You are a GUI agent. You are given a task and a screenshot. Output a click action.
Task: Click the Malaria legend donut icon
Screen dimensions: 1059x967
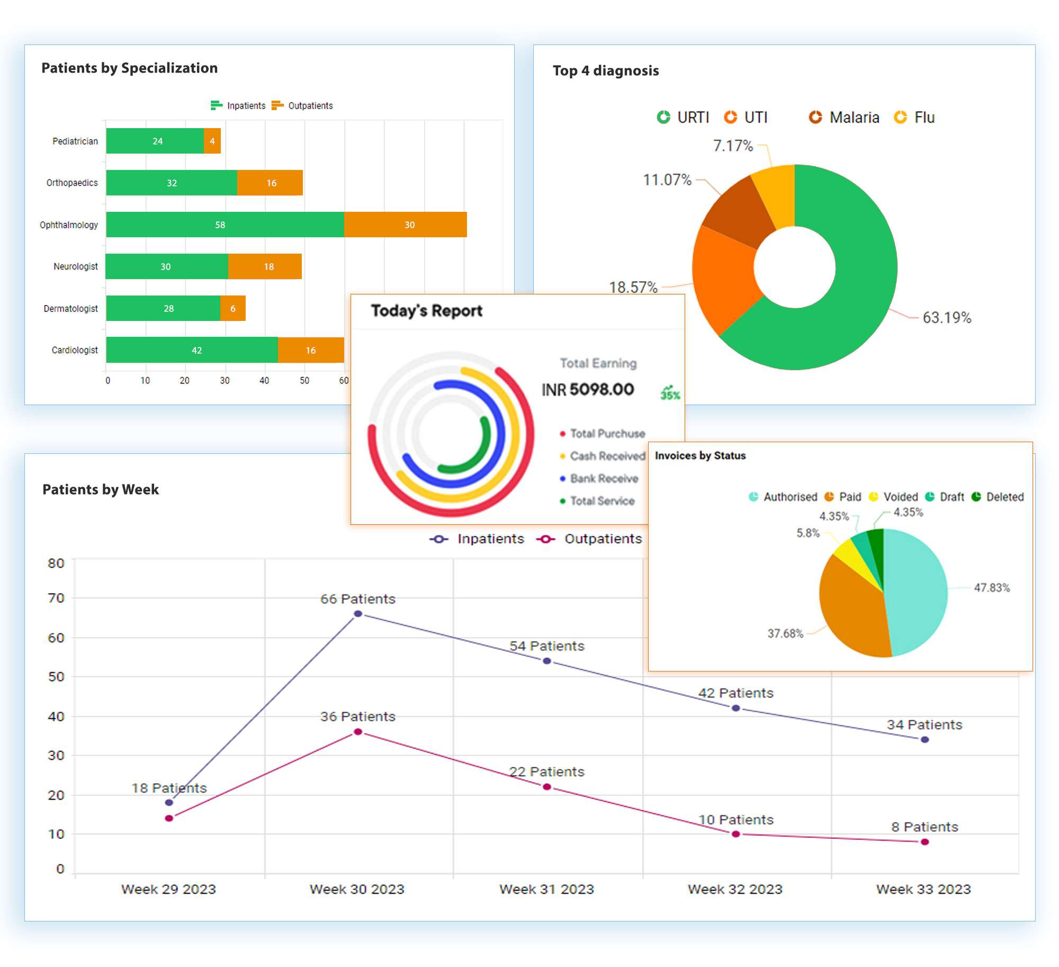[x=815, y=117]
